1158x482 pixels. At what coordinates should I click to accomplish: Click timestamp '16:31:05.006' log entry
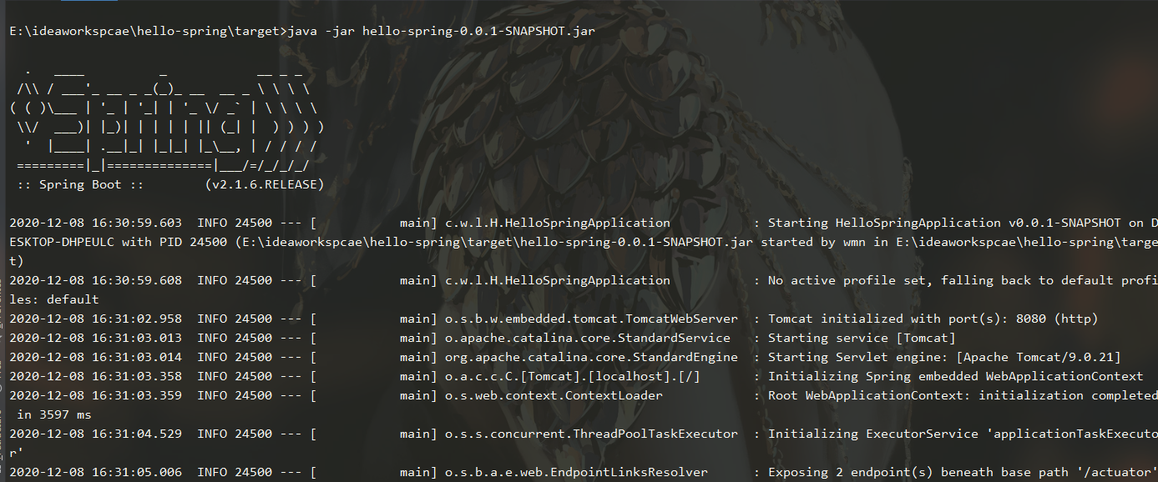click(x=137, y=472)
